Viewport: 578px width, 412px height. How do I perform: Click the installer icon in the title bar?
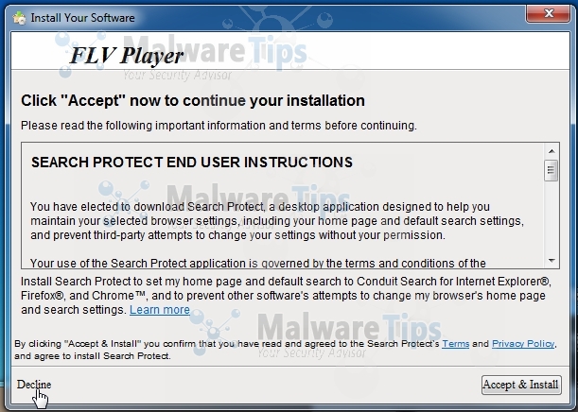(x=19, y=18)
